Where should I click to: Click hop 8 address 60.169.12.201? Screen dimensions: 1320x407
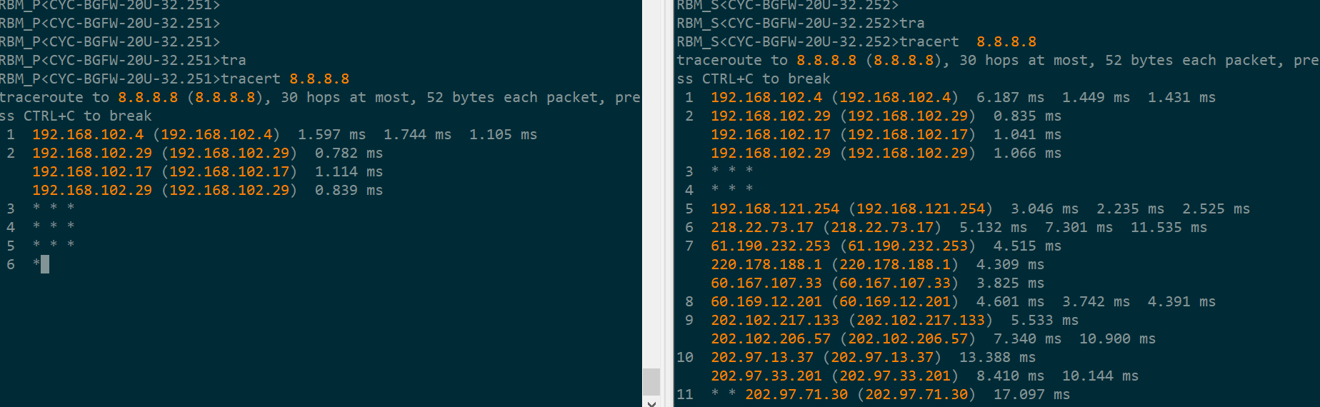[x=766, y=302]
